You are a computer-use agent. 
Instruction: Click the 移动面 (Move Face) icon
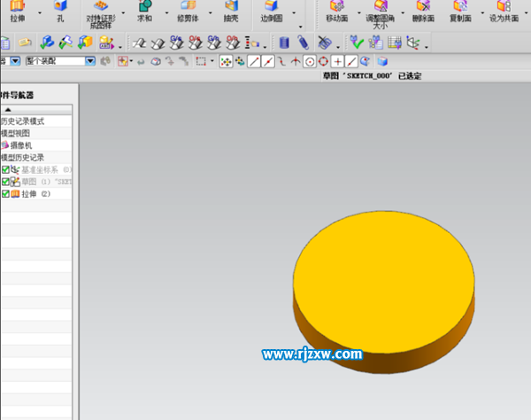coord(336,7)
